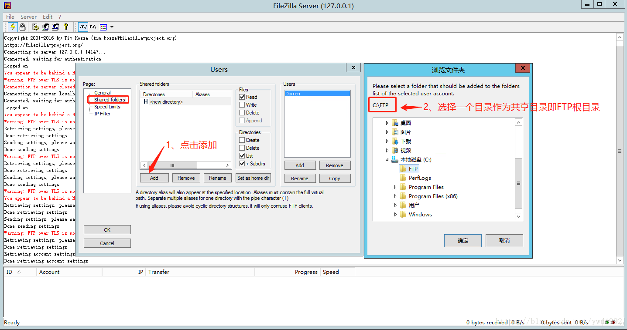Click the colored user list sorting icon
Screen dimensions: 627x330
pyautogui.click(x=103, y=27)
